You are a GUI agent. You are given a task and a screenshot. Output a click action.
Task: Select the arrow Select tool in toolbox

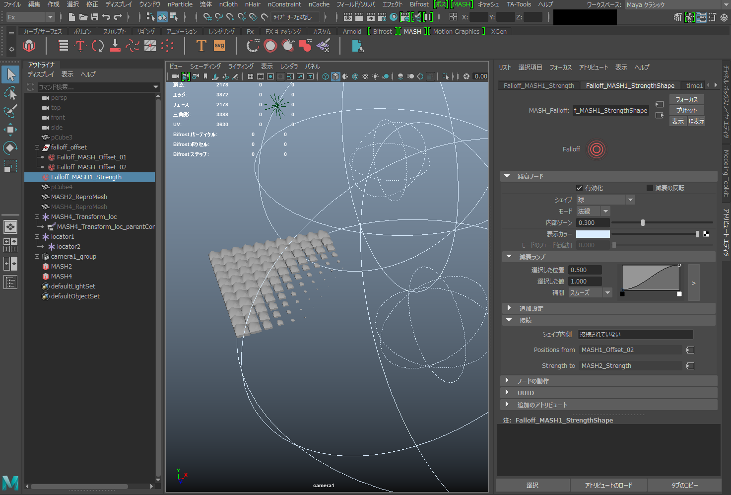[x=10, y=74]
